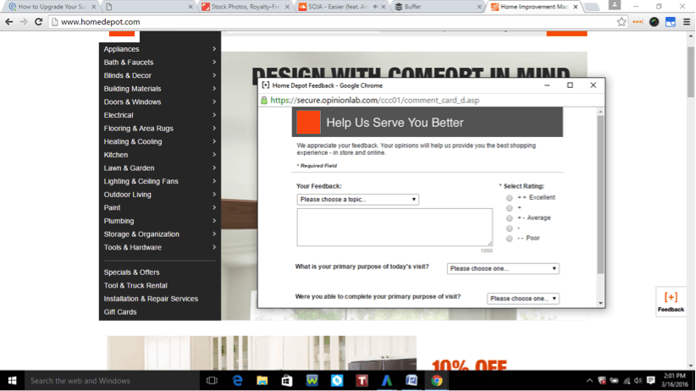Click the blue extension icon in toolbar
The image size is (696, 391).
[x=671, y=22]
